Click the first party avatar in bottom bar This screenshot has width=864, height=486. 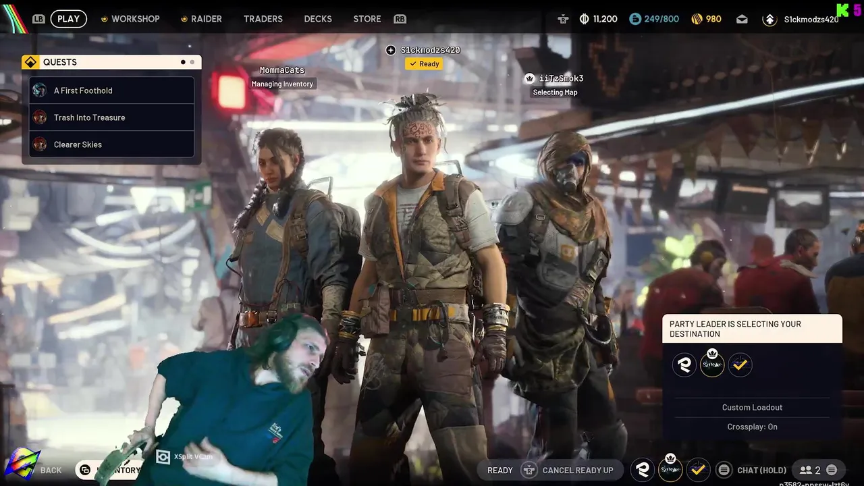click(643, 470)
